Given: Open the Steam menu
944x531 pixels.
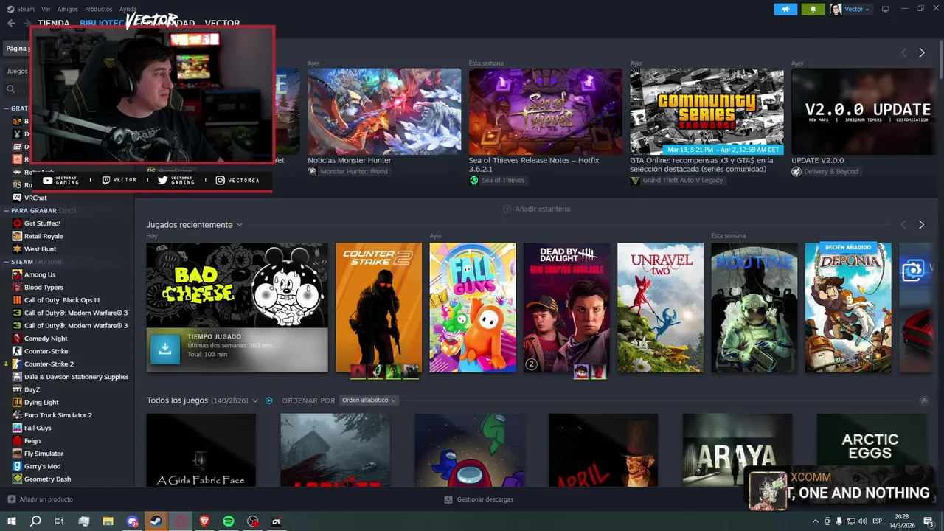Looking at the screenshot, I should coord(21,9).
